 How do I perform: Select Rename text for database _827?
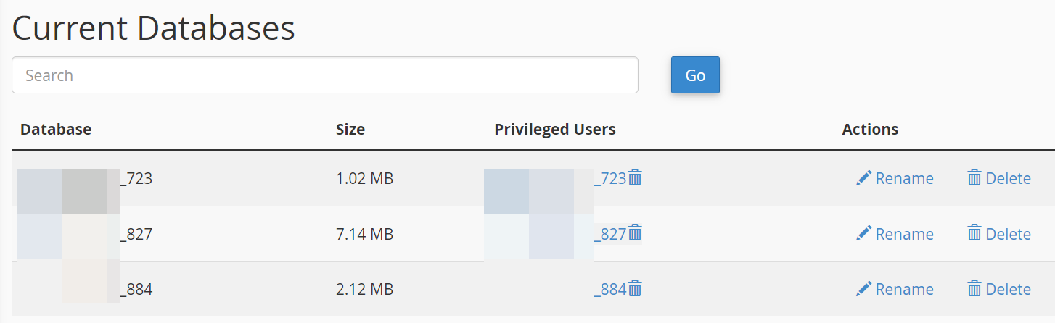[x=904, y=234]
